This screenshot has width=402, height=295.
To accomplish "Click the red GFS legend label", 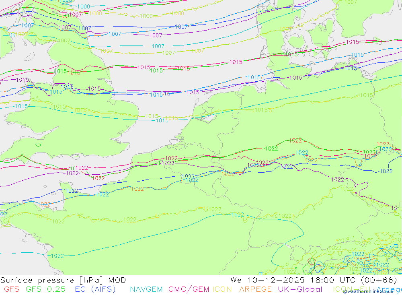I will [12, 289].
